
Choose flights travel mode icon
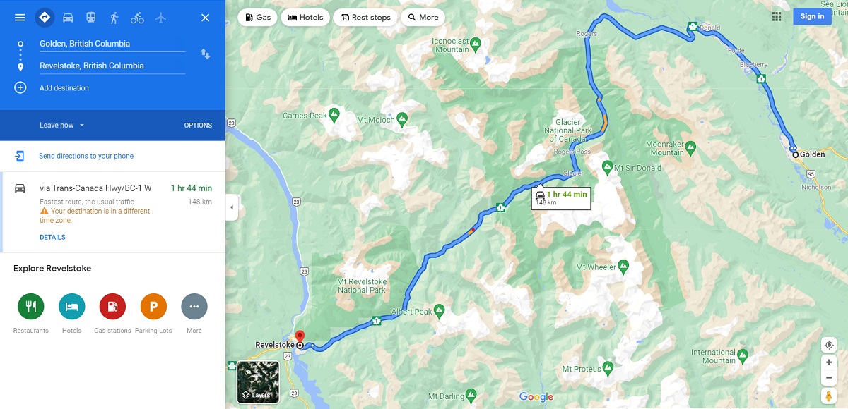160,18
